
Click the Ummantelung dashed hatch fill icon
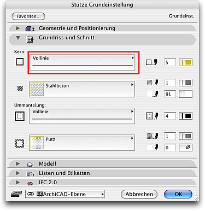coord(20,143)
